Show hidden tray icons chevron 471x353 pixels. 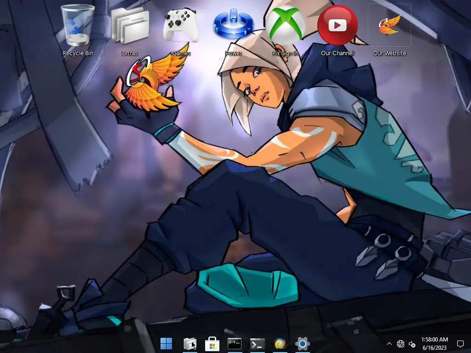(389, 344)
